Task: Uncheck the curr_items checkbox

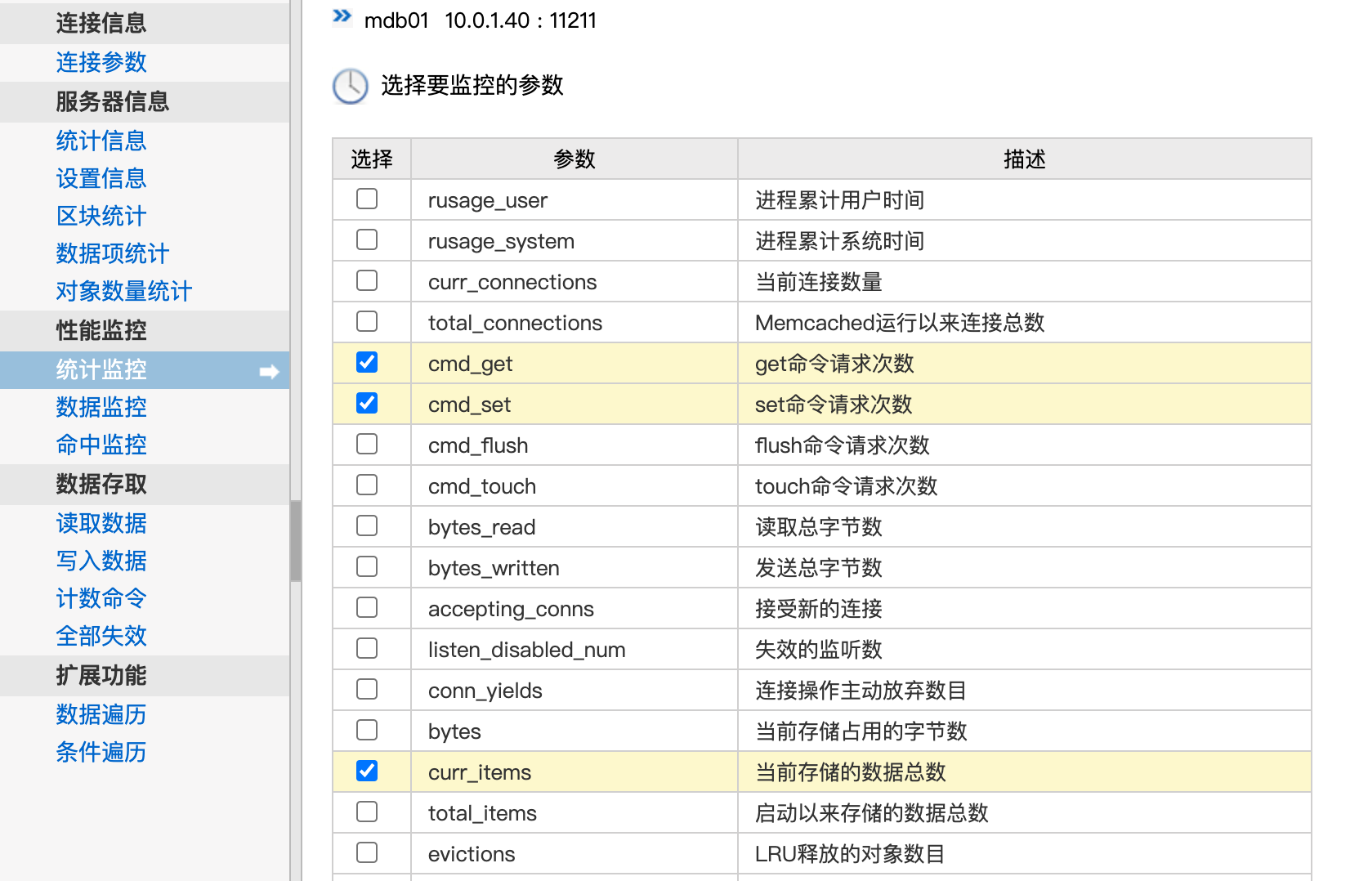Action: click(367, 771)
